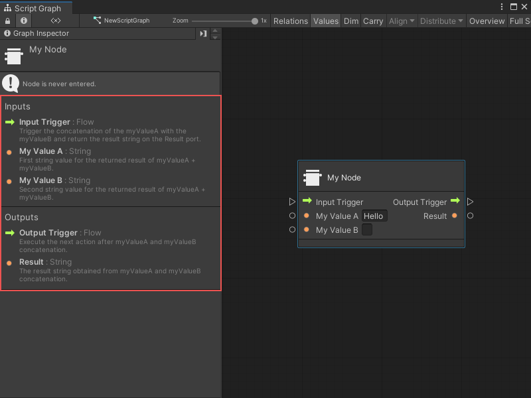Screen dimensions: 531x398
Task: Click the green Input Trigger arrow port on node
Action: click(307, 202)
